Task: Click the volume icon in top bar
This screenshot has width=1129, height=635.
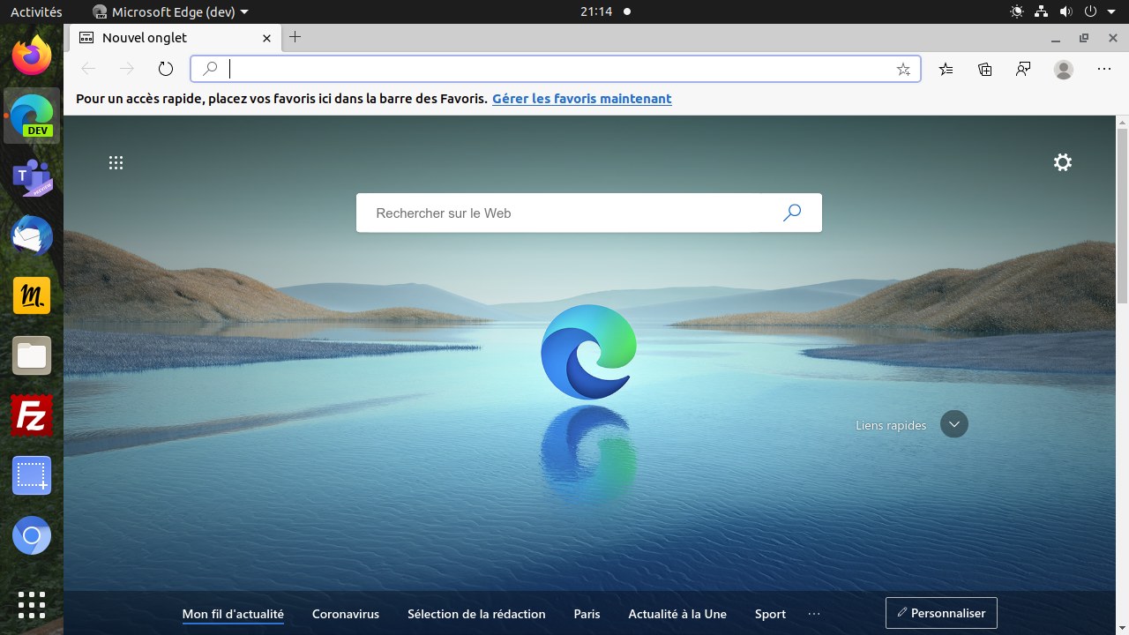Action: pyautogui.click(x=1066, y=11)
